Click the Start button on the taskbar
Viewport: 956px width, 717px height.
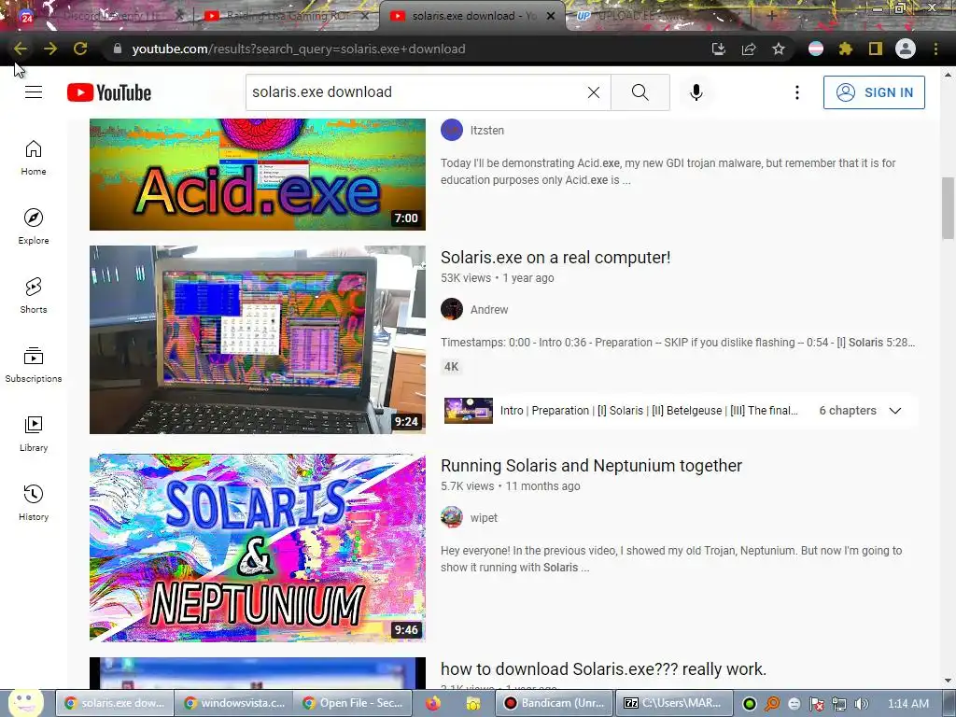coord(25,702)
